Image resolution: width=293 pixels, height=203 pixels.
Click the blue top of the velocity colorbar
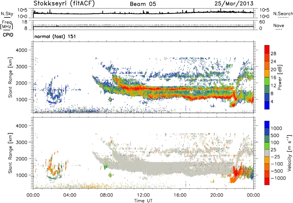267,125
